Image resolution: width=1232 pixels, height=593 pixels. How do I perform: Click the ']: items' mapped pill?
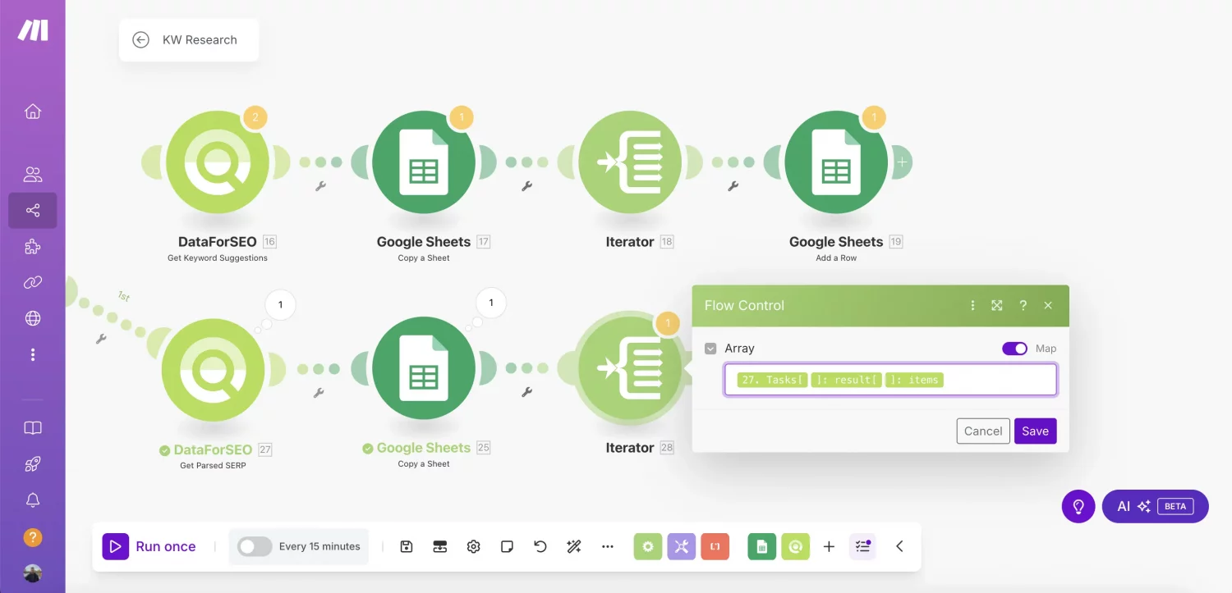[915, 380]
